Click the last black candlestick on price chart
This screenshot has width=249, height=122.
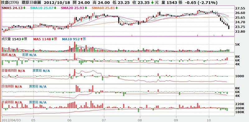coord(229,27)
